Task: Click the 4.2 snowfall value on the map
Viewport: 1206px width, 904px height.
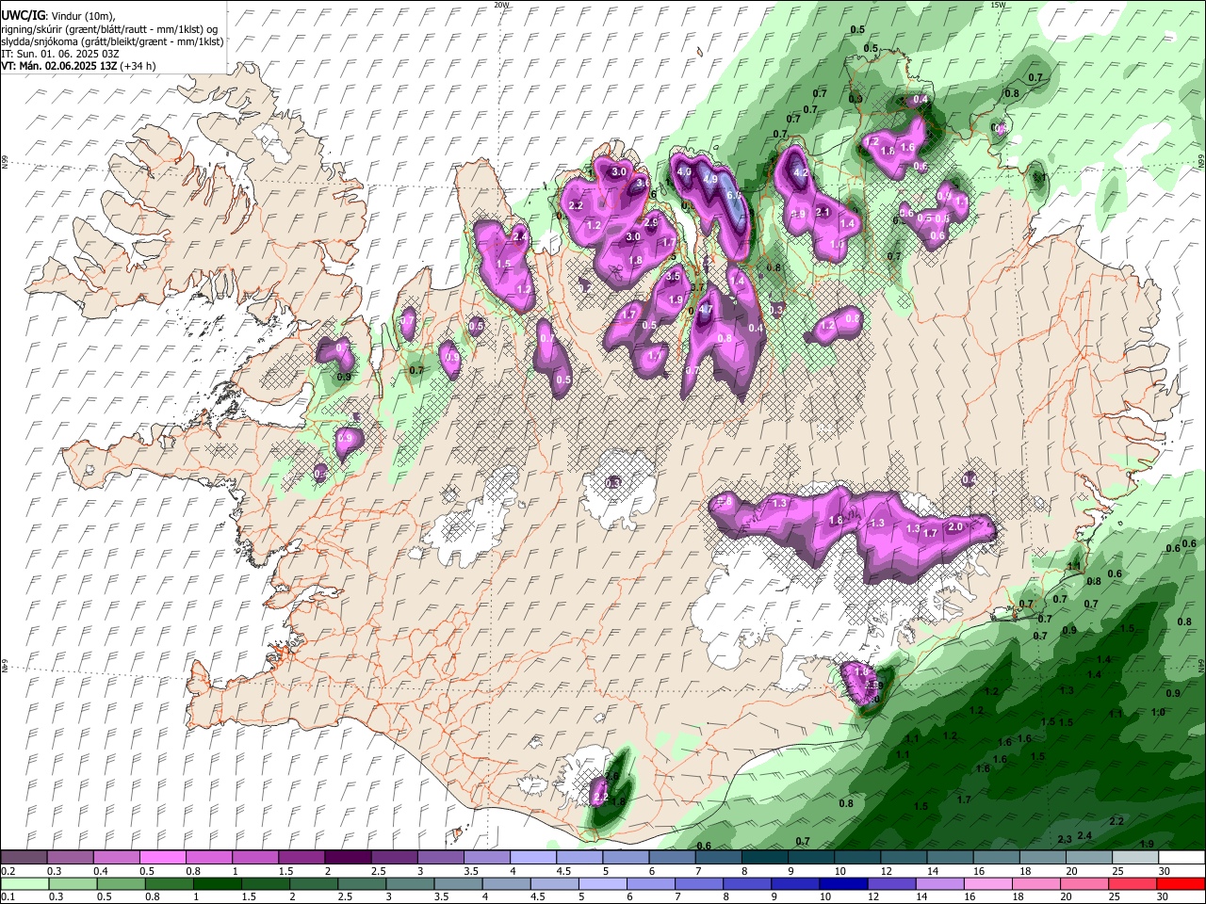Action: 802,173
